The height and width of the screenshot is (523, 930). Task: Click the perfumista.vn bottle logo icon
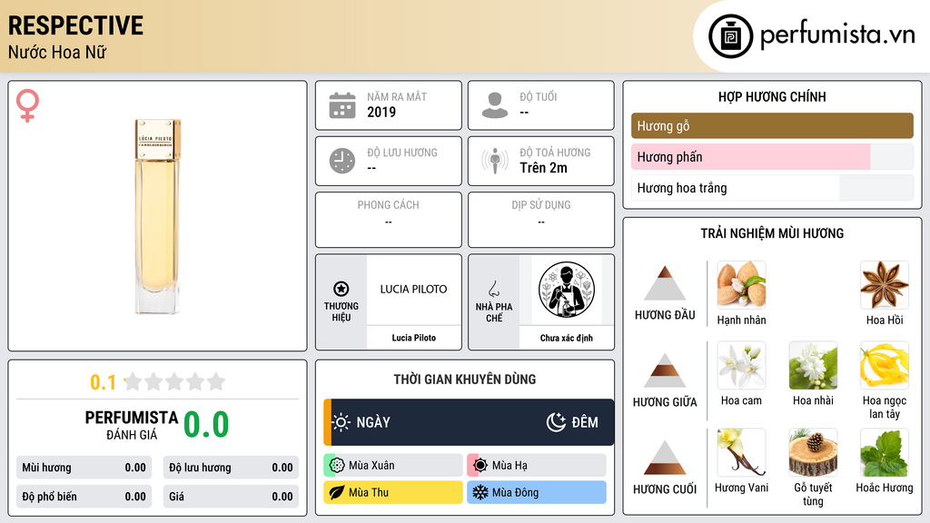pos(730,36)
